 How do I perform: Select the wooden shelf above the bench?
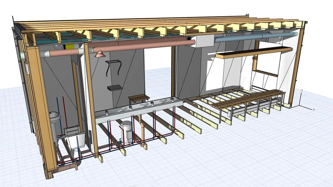253,53
